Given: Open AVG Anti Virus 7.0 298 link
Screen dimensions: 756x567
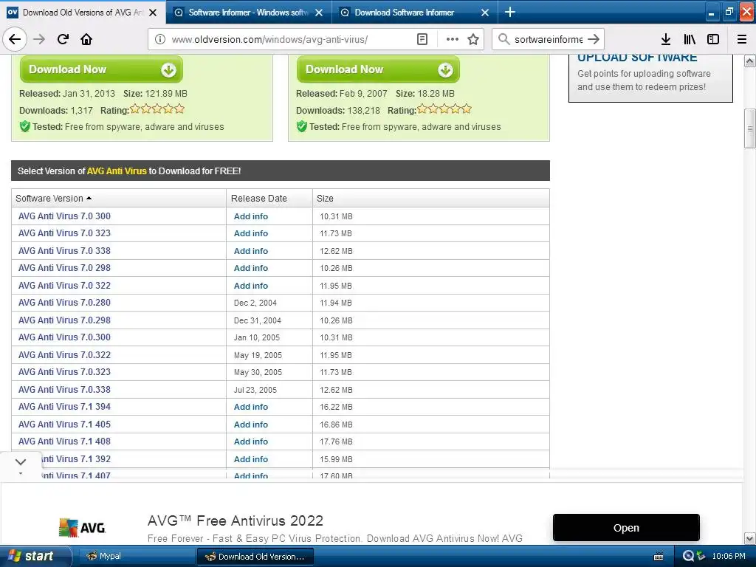Looking at the screenshot, I should pos(64,267).
